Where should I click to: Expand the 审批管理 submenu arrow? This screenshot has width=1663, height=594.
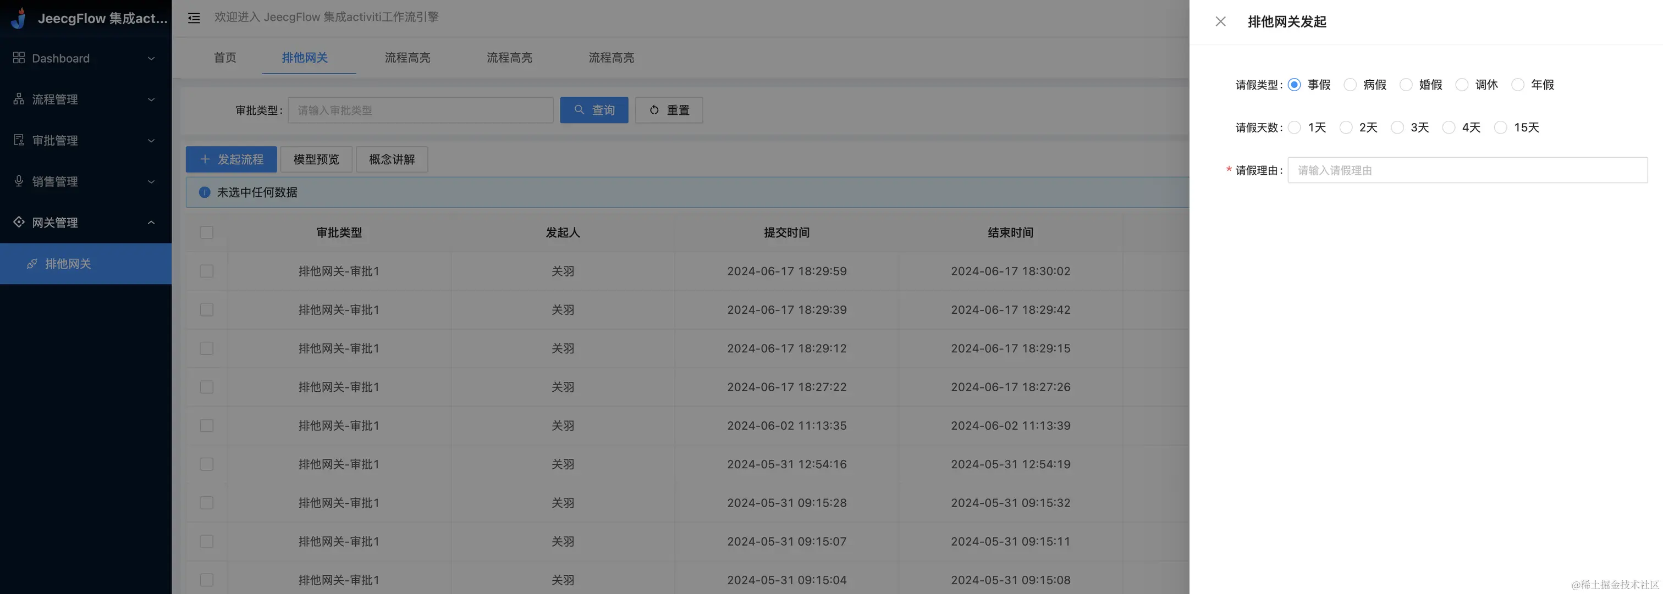coord(151,141)
